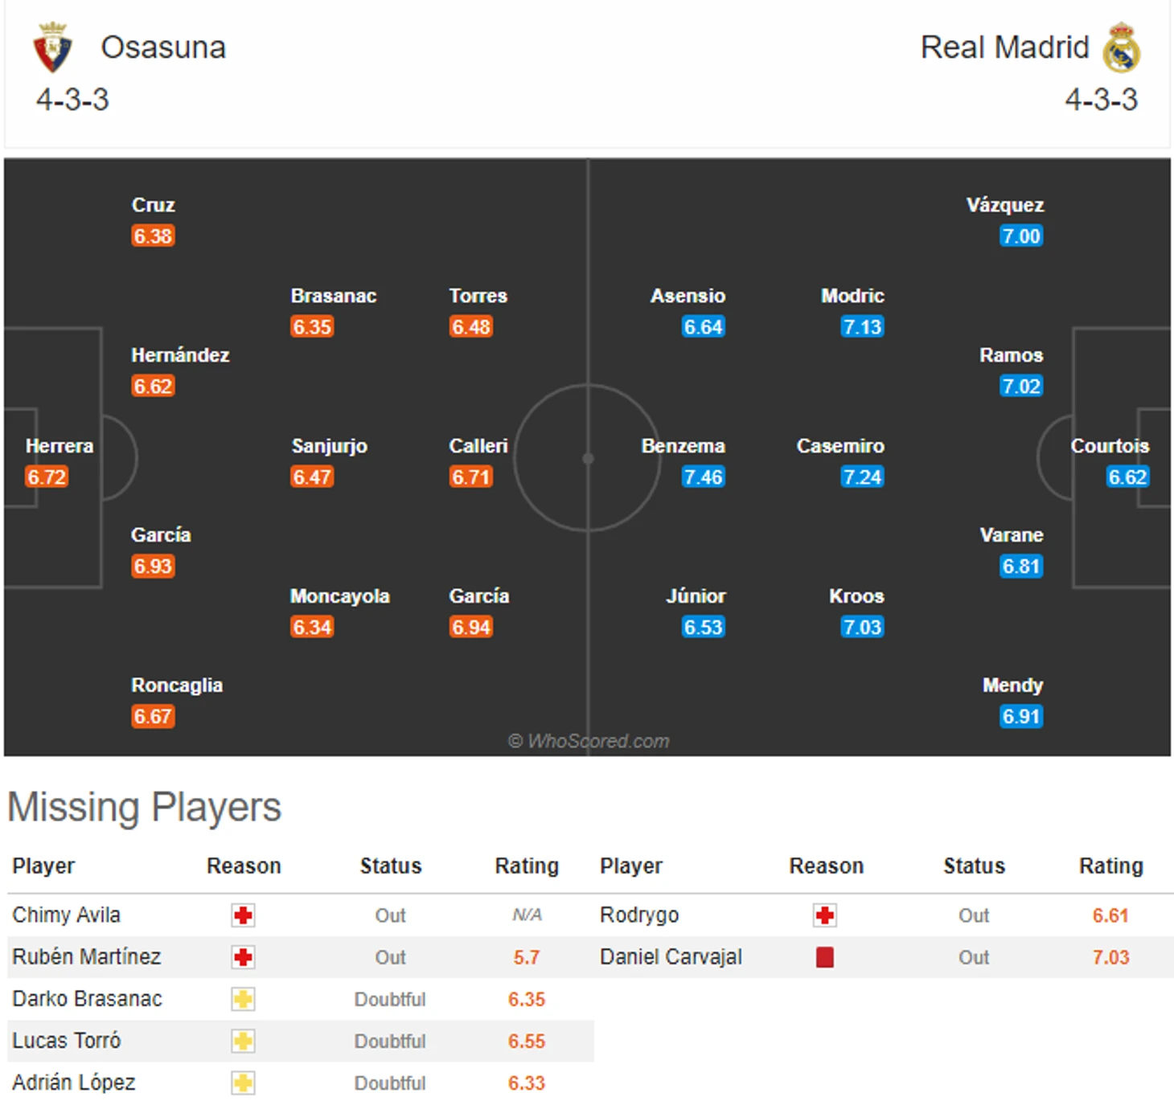Click Daniel Carvajal's red card suspension icon

824,957
